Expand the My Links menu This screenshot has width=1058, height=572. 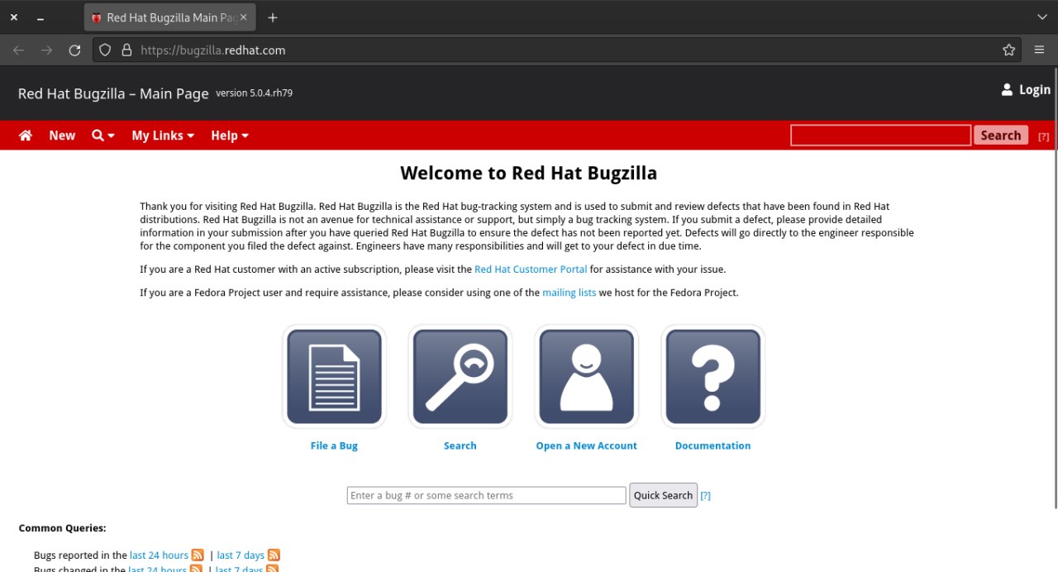click(163, 136)
